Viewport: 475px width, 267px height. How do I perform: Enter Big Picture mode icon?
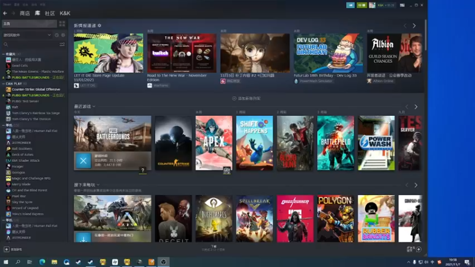pos(402,5)
